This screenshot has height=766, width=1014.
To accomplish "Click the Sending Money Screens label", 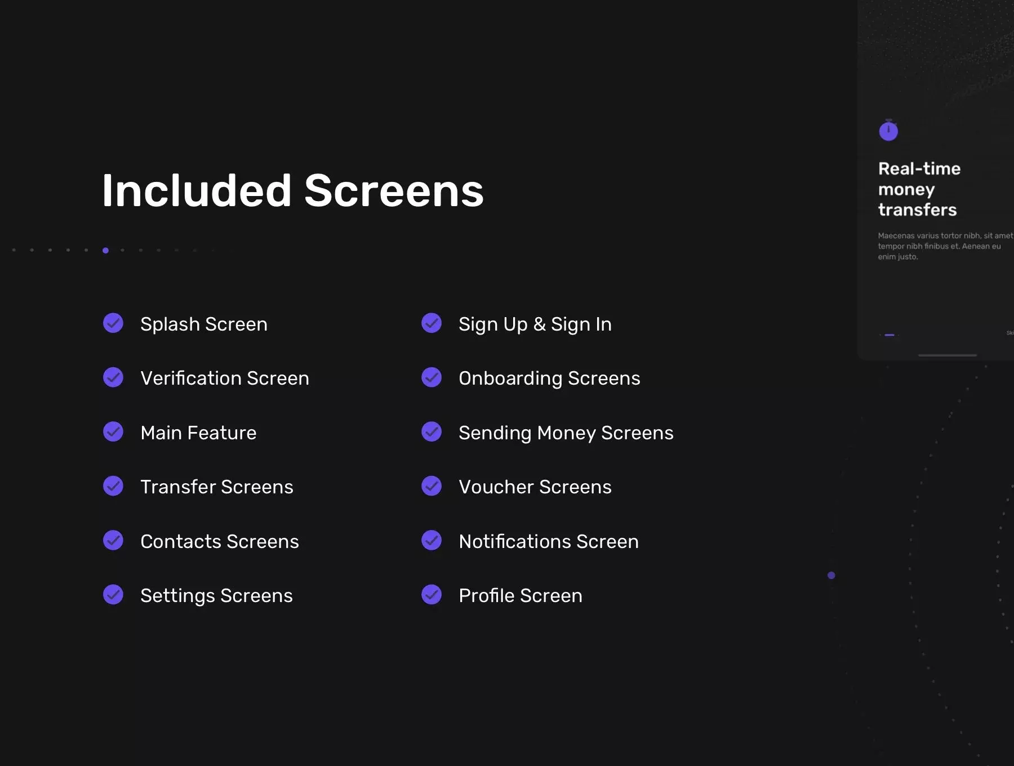I will (x=566, y=433).
